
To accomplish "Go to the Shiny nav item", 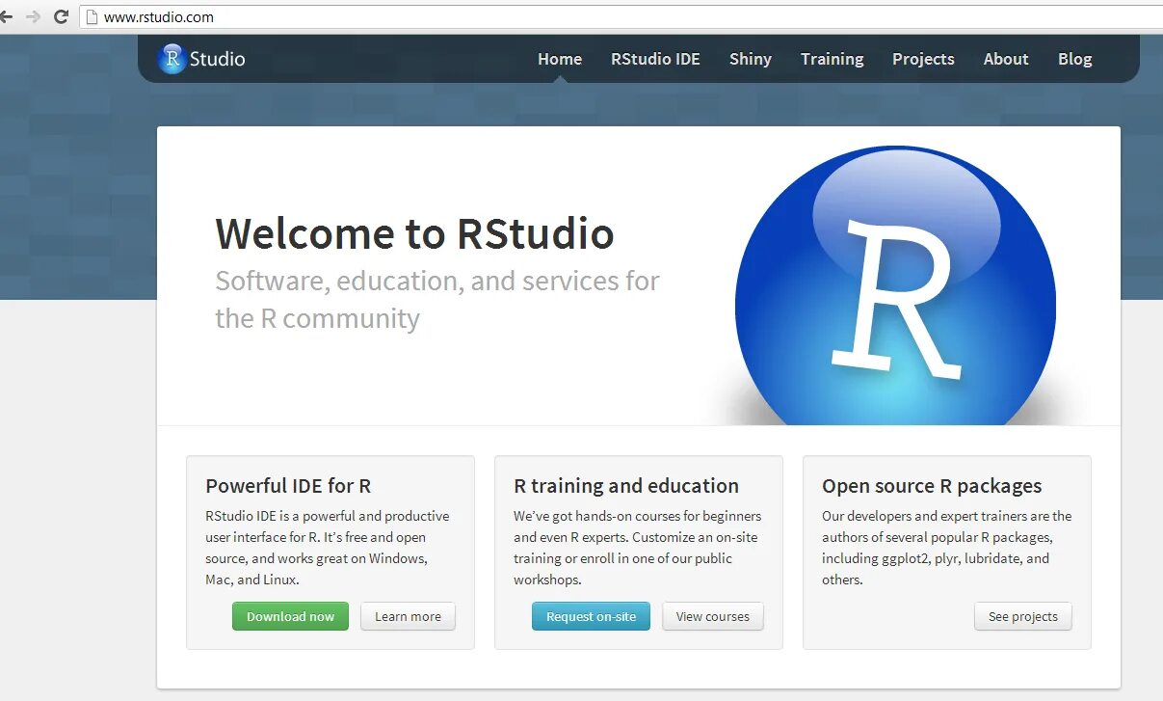I will 751,59.
